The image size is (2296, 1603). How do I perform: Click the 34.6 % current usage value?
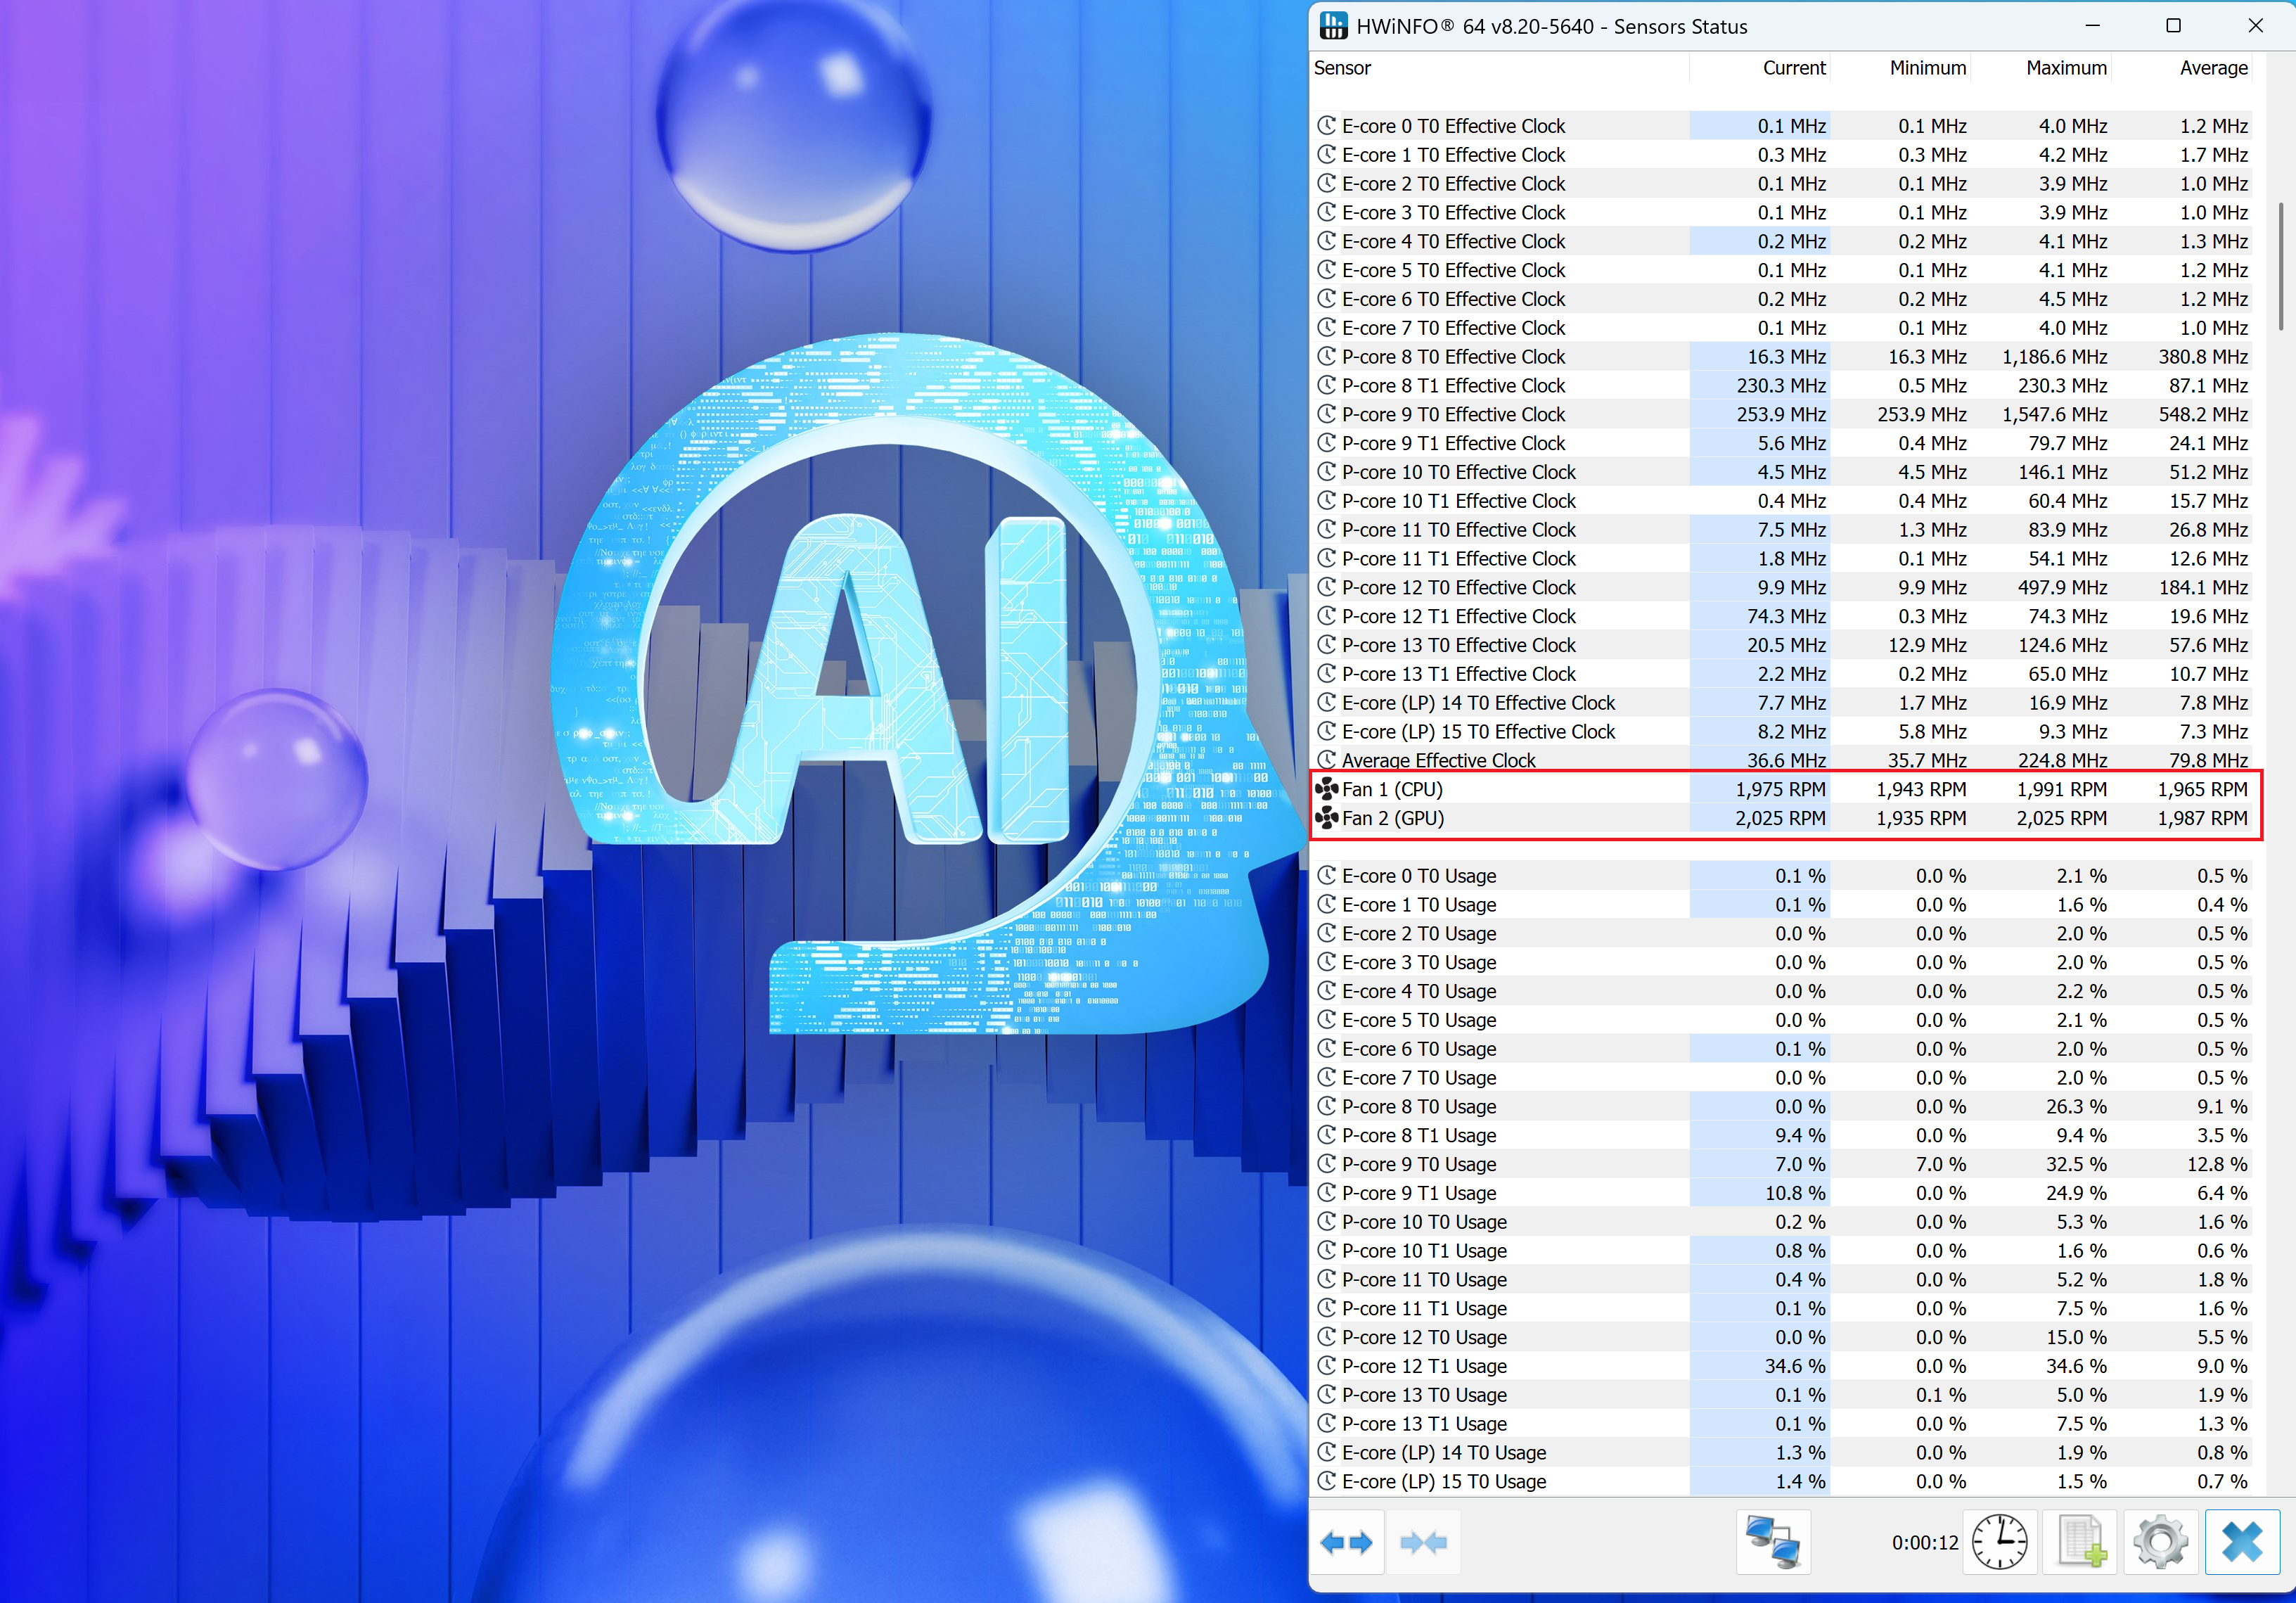tap(1795, 1366)
